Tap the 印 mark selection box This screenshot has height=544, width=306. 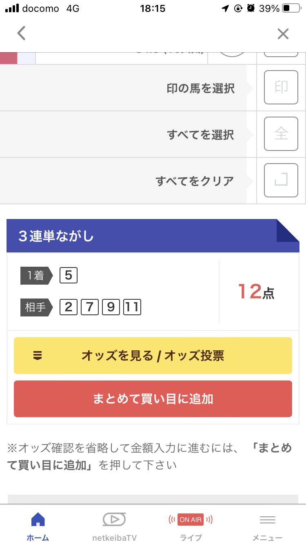click(x=281, y=87)
